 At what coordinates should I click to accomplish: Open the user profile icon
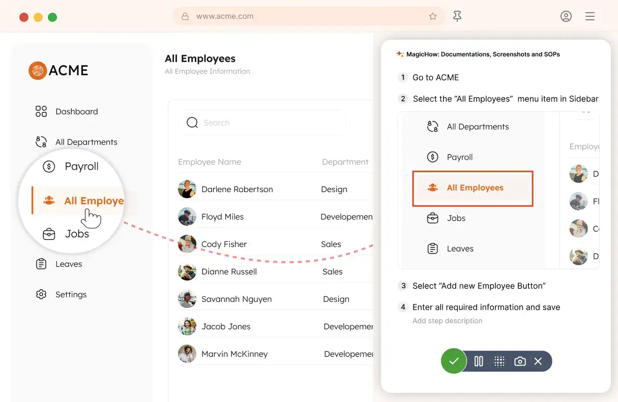tap(566, 16)
